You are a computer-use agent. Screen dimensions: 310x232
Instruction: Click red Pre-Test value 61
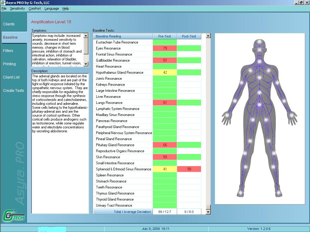point(165,103)
